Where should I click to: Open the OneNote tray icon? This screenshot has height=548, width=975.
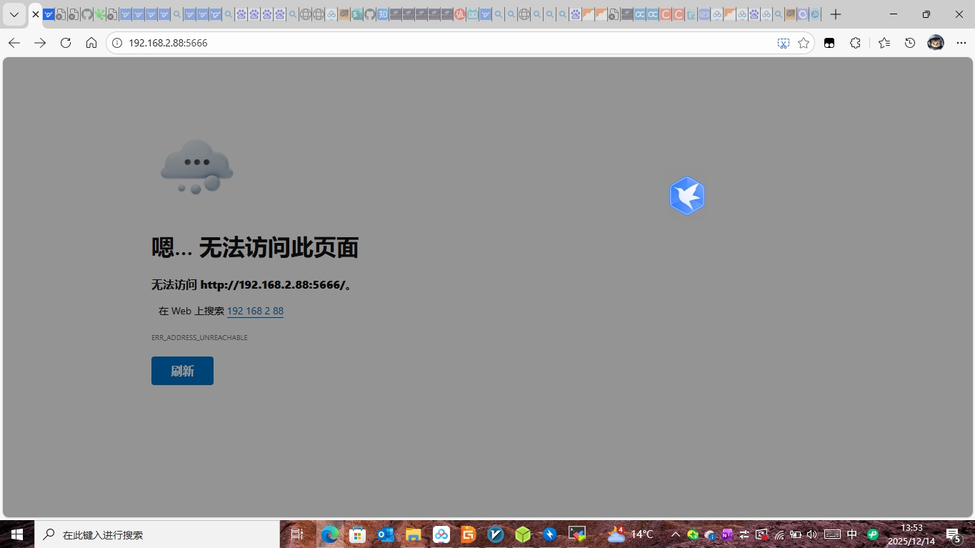727,534
